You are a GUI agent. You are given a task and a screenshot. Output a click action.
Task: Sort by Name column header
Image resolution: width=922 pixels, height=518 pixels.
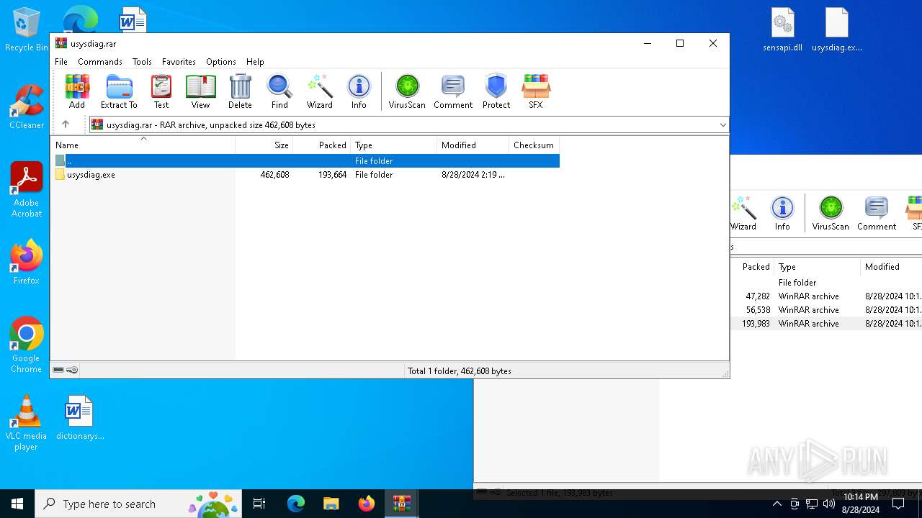pyautogui.click(x=143, y=145)
